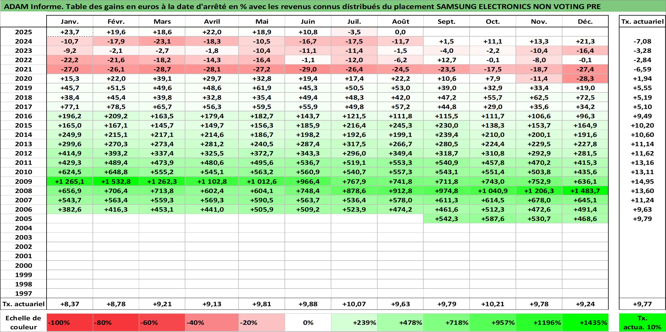Select the +78,5 cell in 2017

click(116, 107)
